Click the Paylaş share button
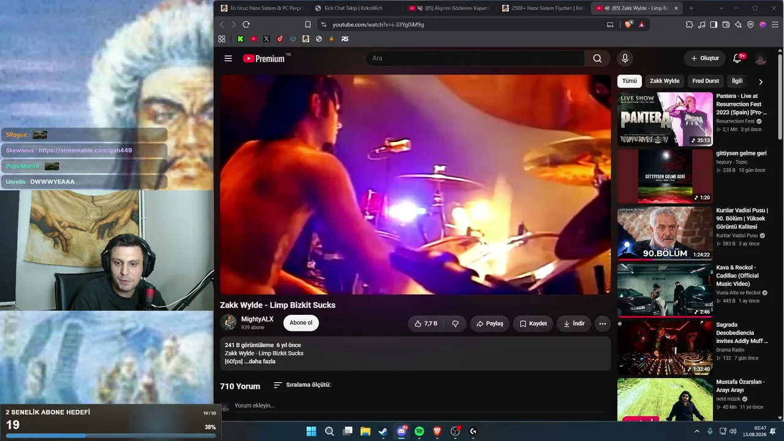784x441 pixels. [489, 323]
